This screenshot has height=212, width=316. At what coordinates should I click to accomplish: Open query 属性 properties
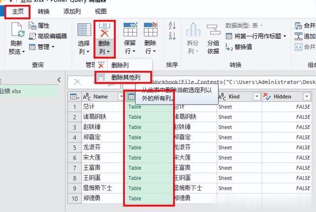click(39, 26)
